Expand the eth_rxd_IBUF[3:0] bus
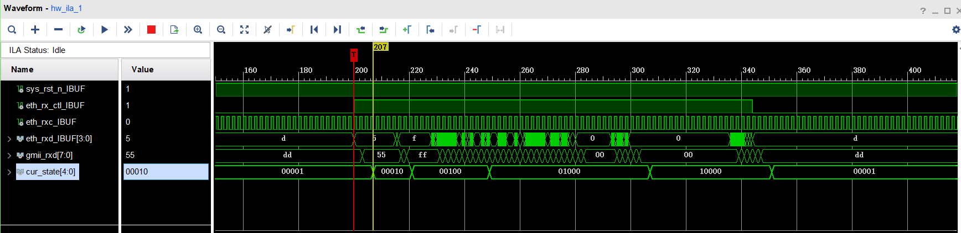 9,139
